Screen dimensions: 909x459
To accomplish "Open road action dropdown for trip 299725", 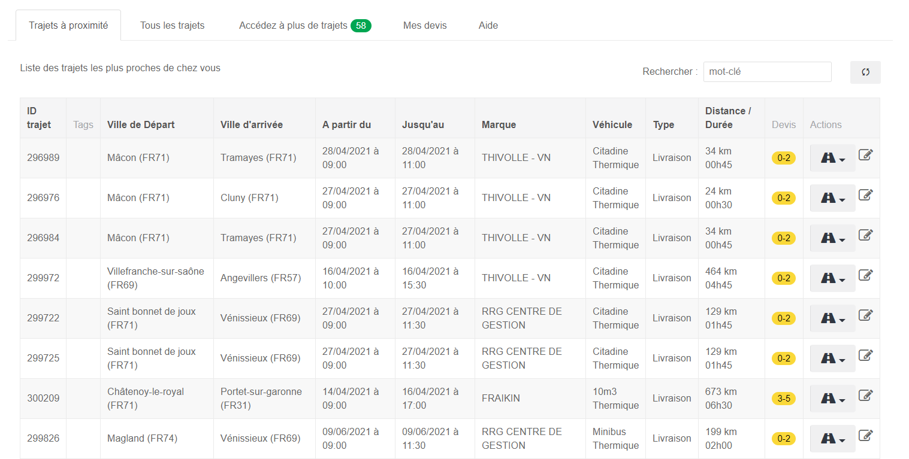I will [x=832, y=358].
